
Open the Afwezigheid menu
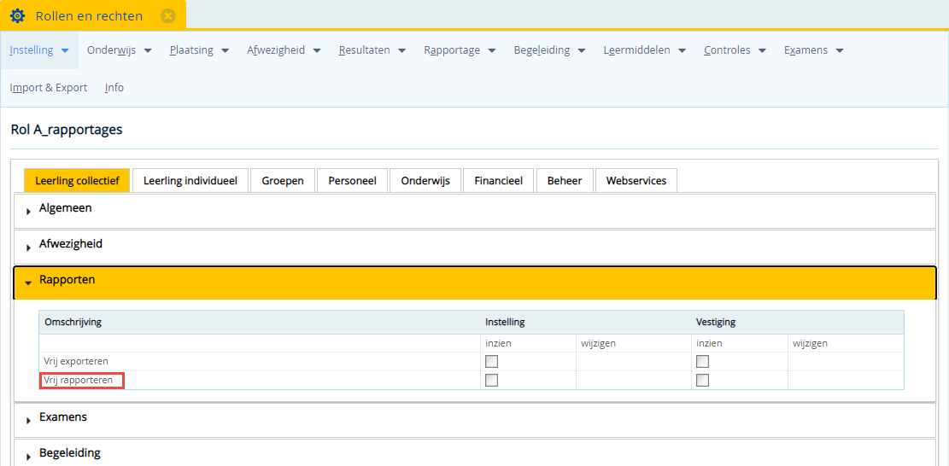(x=284, y=50)
